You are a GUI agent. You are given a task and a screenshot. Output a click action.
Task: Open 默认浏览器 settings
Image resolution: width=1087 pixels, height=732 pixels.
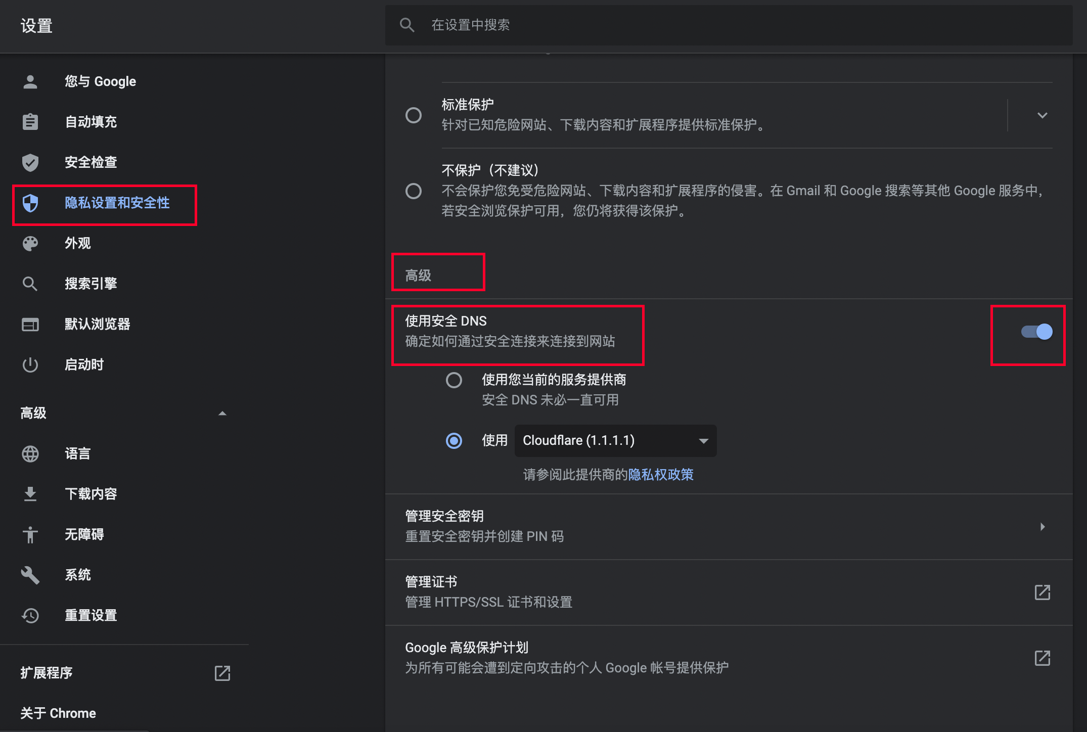tap(98, 324)
